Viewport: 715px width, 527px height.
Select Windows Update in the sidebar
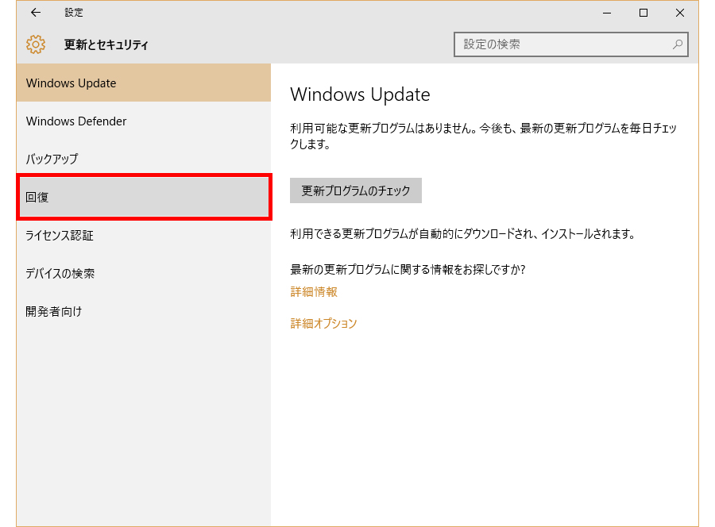click(144, 83)
